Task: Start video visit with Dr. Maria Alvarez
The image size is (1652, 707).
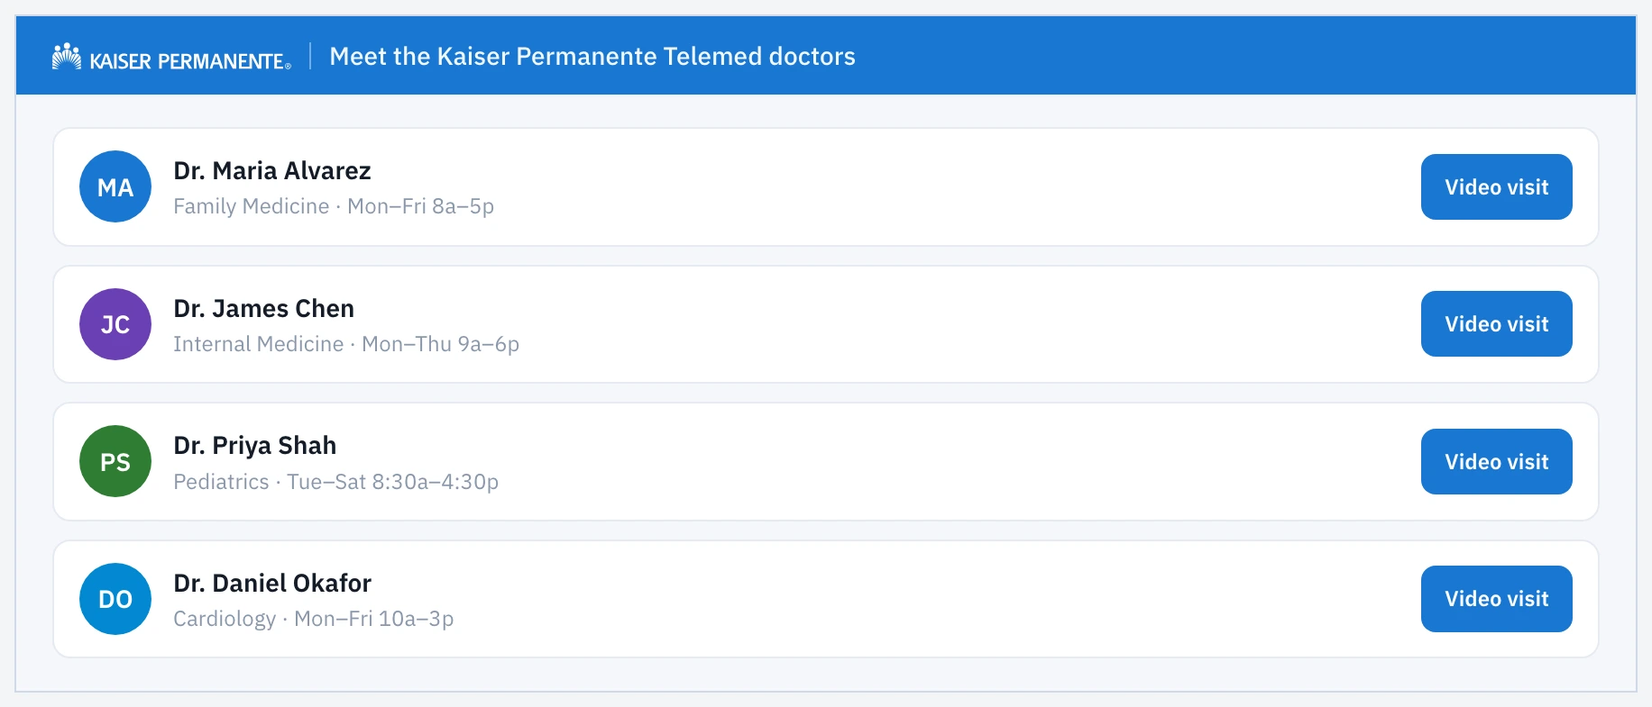Action: tap(1496, 186)
